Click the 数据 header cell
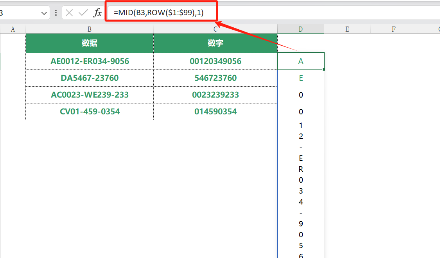 pyautogui.click(x=90, y=43)
